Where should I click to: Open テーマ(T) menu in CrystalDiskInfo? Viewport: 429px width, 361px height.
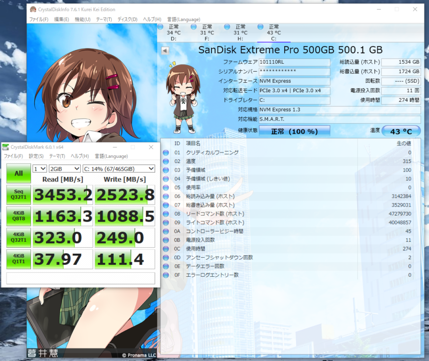coord(104,20)
